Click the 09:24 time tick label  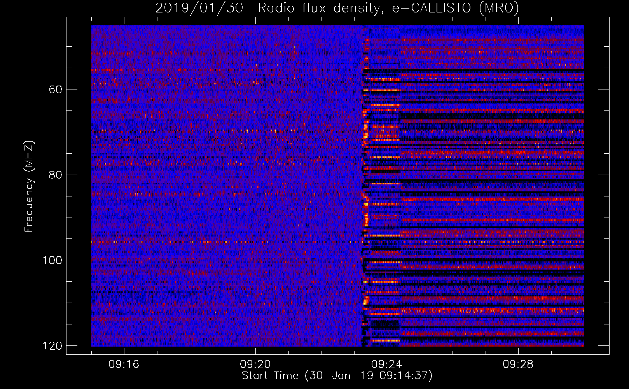[x=386, y=364]
